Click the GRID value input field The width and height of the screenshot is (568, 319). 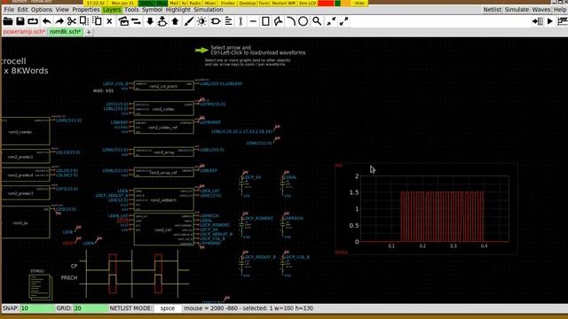tap(91, 308)
